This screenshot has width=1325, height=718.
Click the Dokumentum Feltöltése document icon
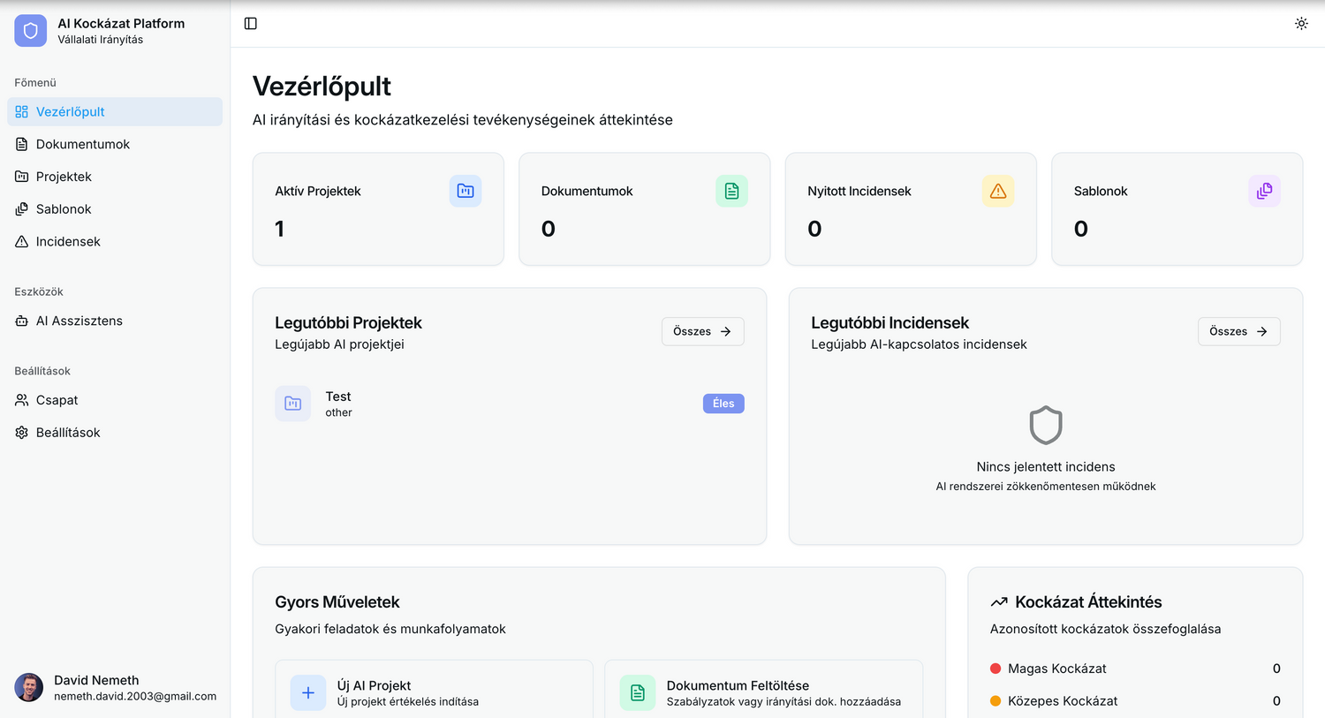[638, 693]
